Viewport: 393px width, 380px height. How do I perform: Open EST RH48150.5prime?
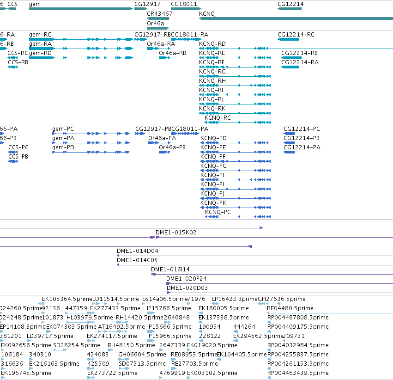tap(131, 345)
